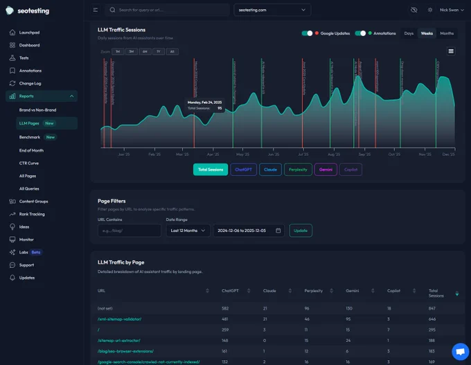Open End of Month report
The width and height of the screenshot is (471, 365).
click(31, 150)
